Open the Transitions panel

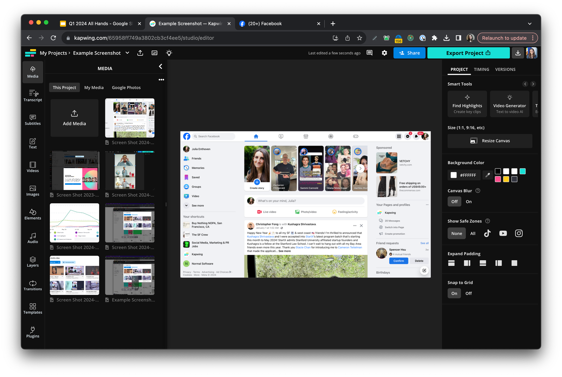(33, 285)
